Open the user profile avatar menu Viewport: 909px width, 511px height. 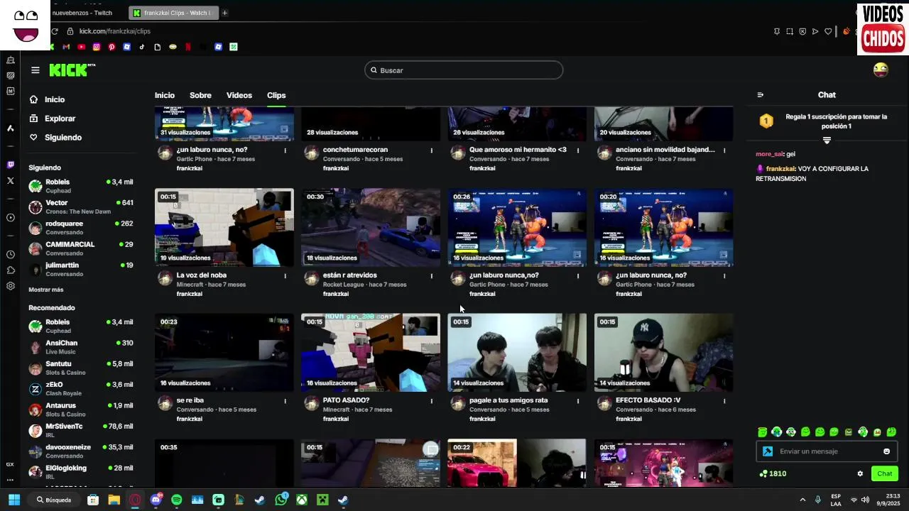click(881, 70)
